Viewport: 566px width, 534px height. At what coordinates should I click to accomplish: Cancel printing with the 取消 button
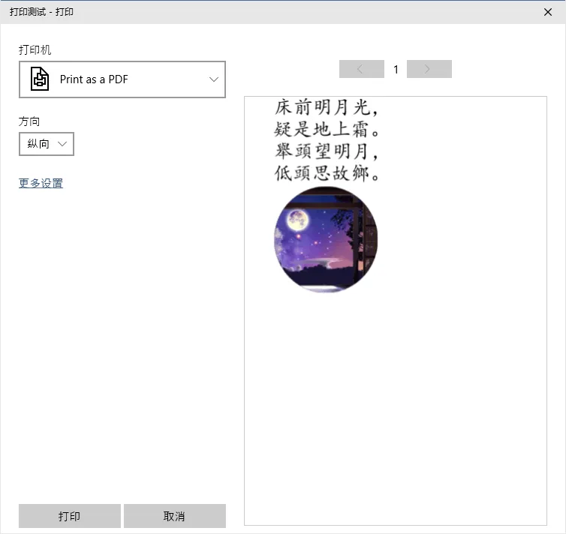pyautogui.click(x=175, y=516)
